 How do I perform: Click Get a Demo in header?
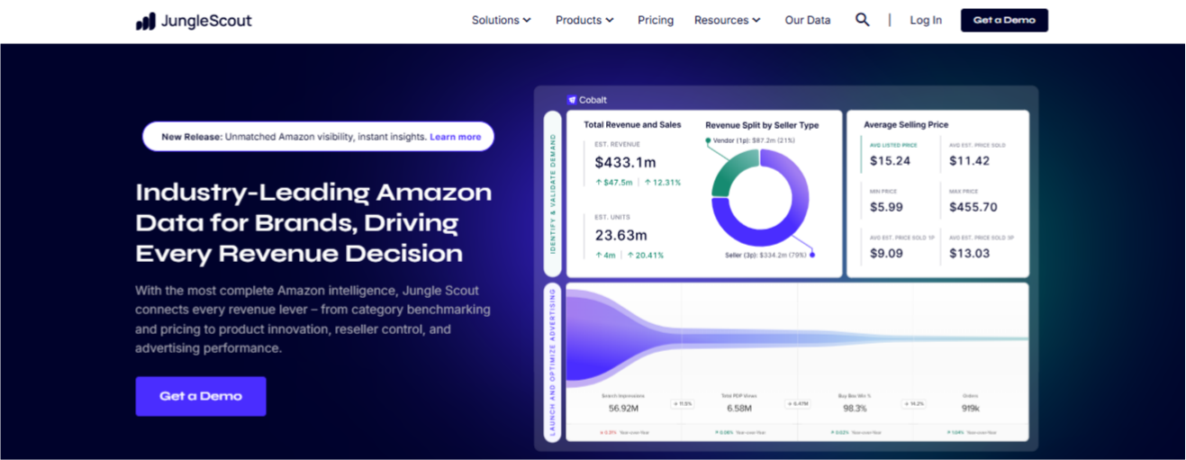pos(1004,20)
